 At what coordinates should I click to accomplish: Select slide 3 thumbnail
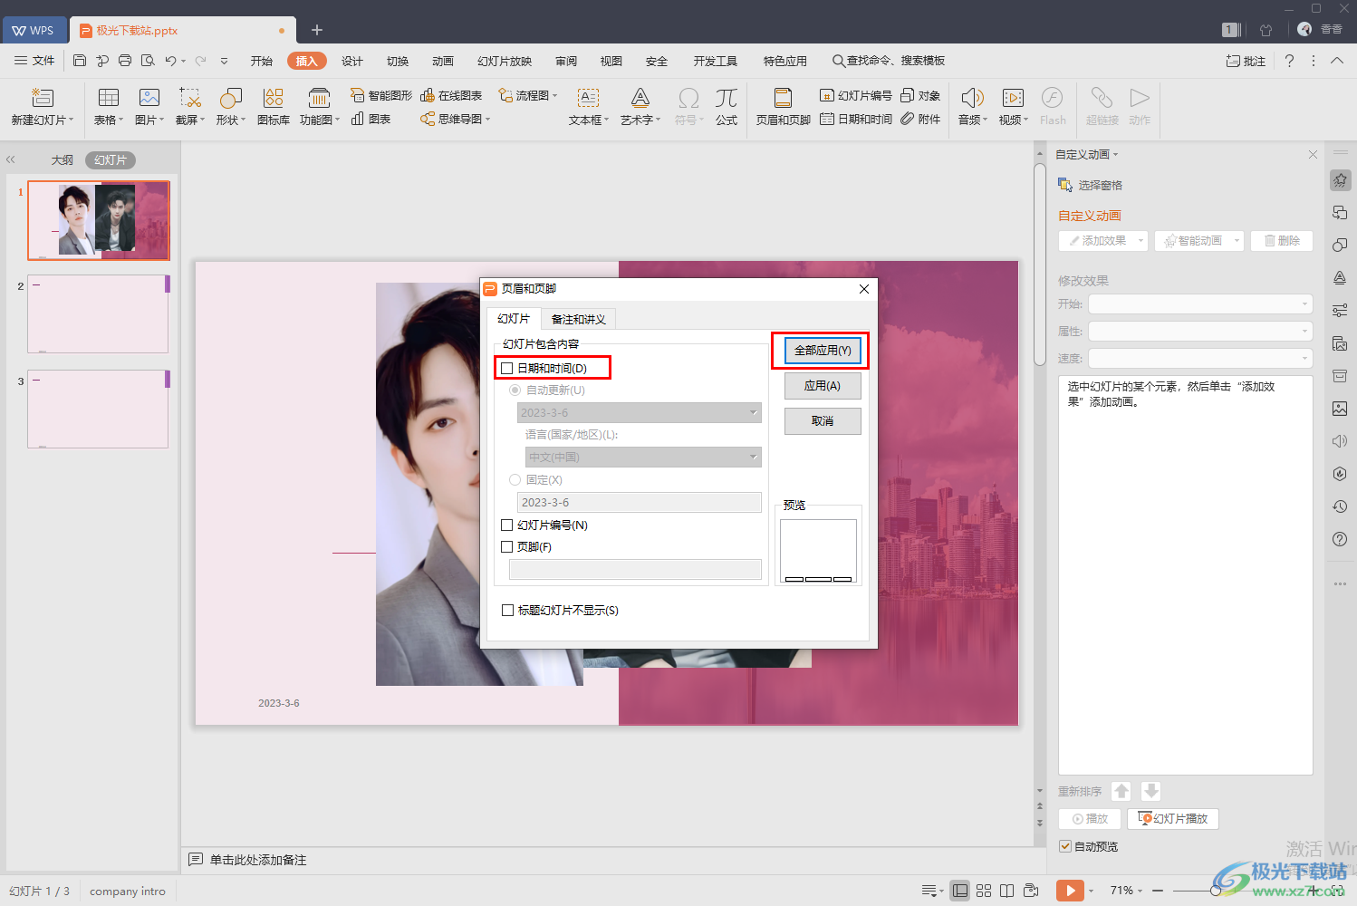click(98, 409)
